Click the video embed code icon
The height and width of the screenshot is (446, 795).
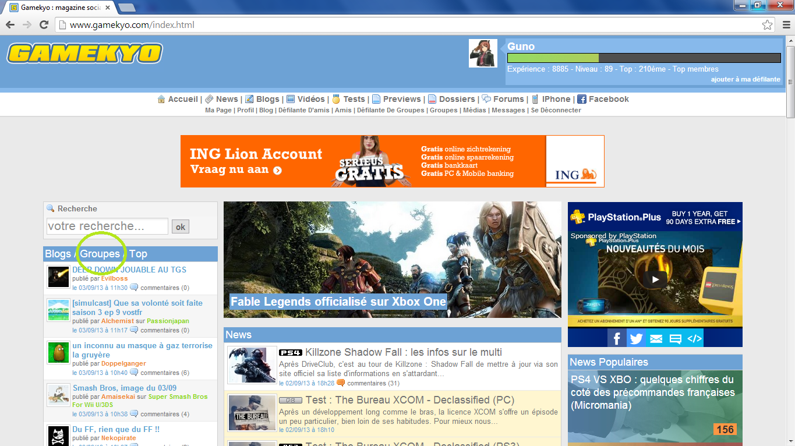[694, 338]
